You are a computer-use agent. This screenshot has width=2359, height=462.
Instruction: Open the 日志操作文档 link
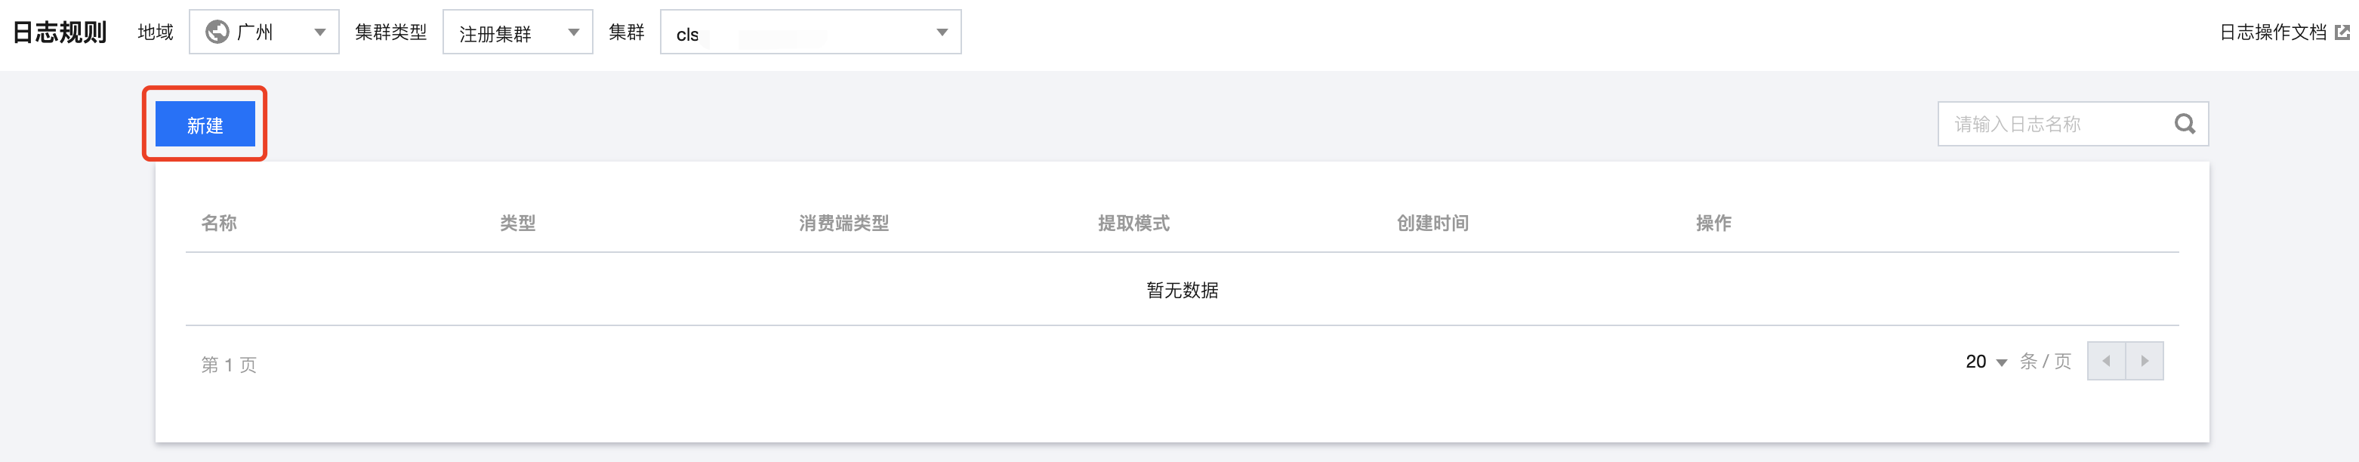pos(2273,32)
